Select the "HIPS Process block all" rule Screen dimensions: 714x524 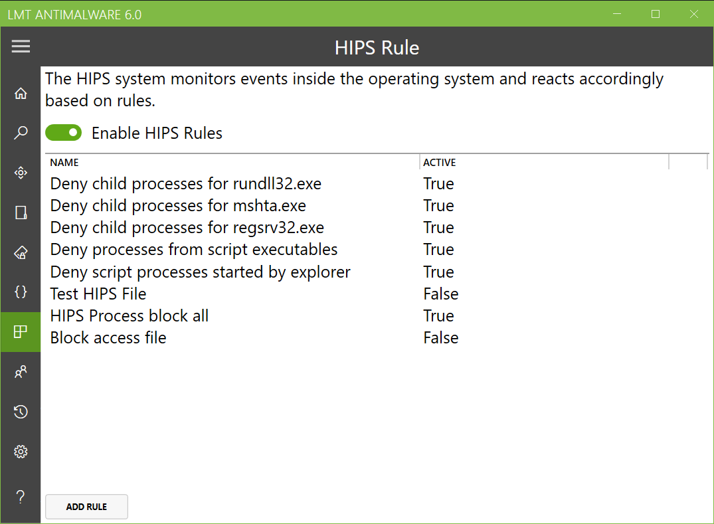[x=130, y=315]
